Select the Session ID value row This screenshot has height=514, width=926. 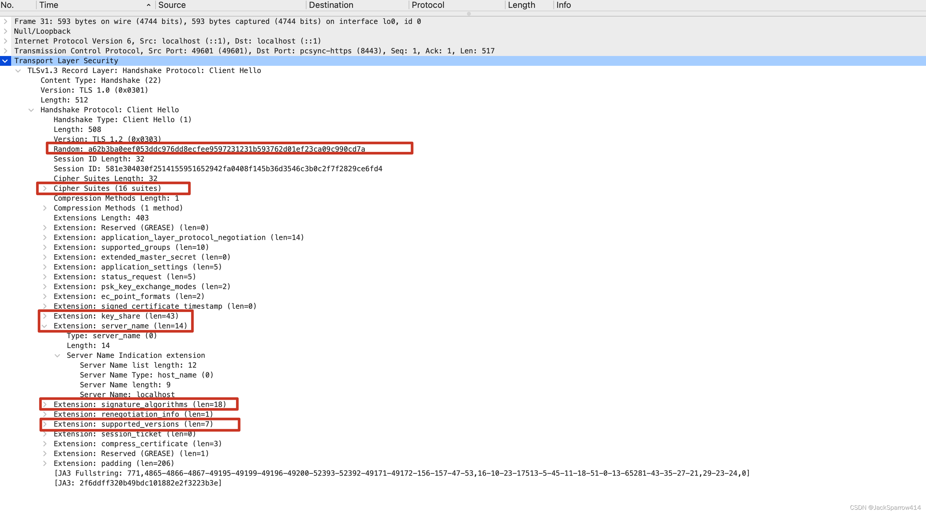pyautogui.click(x=218, y=169)
